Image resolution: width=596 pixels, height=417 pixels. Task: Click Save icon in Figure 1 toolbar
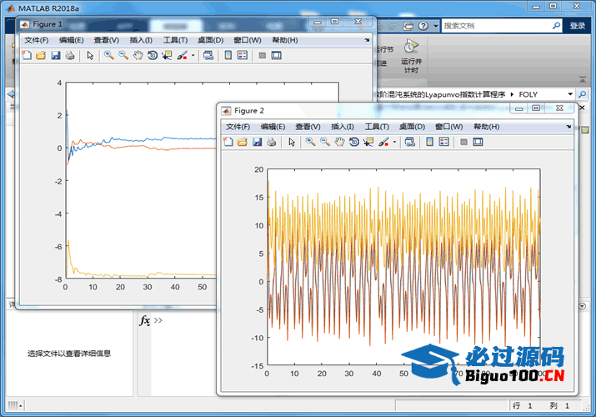56,56
